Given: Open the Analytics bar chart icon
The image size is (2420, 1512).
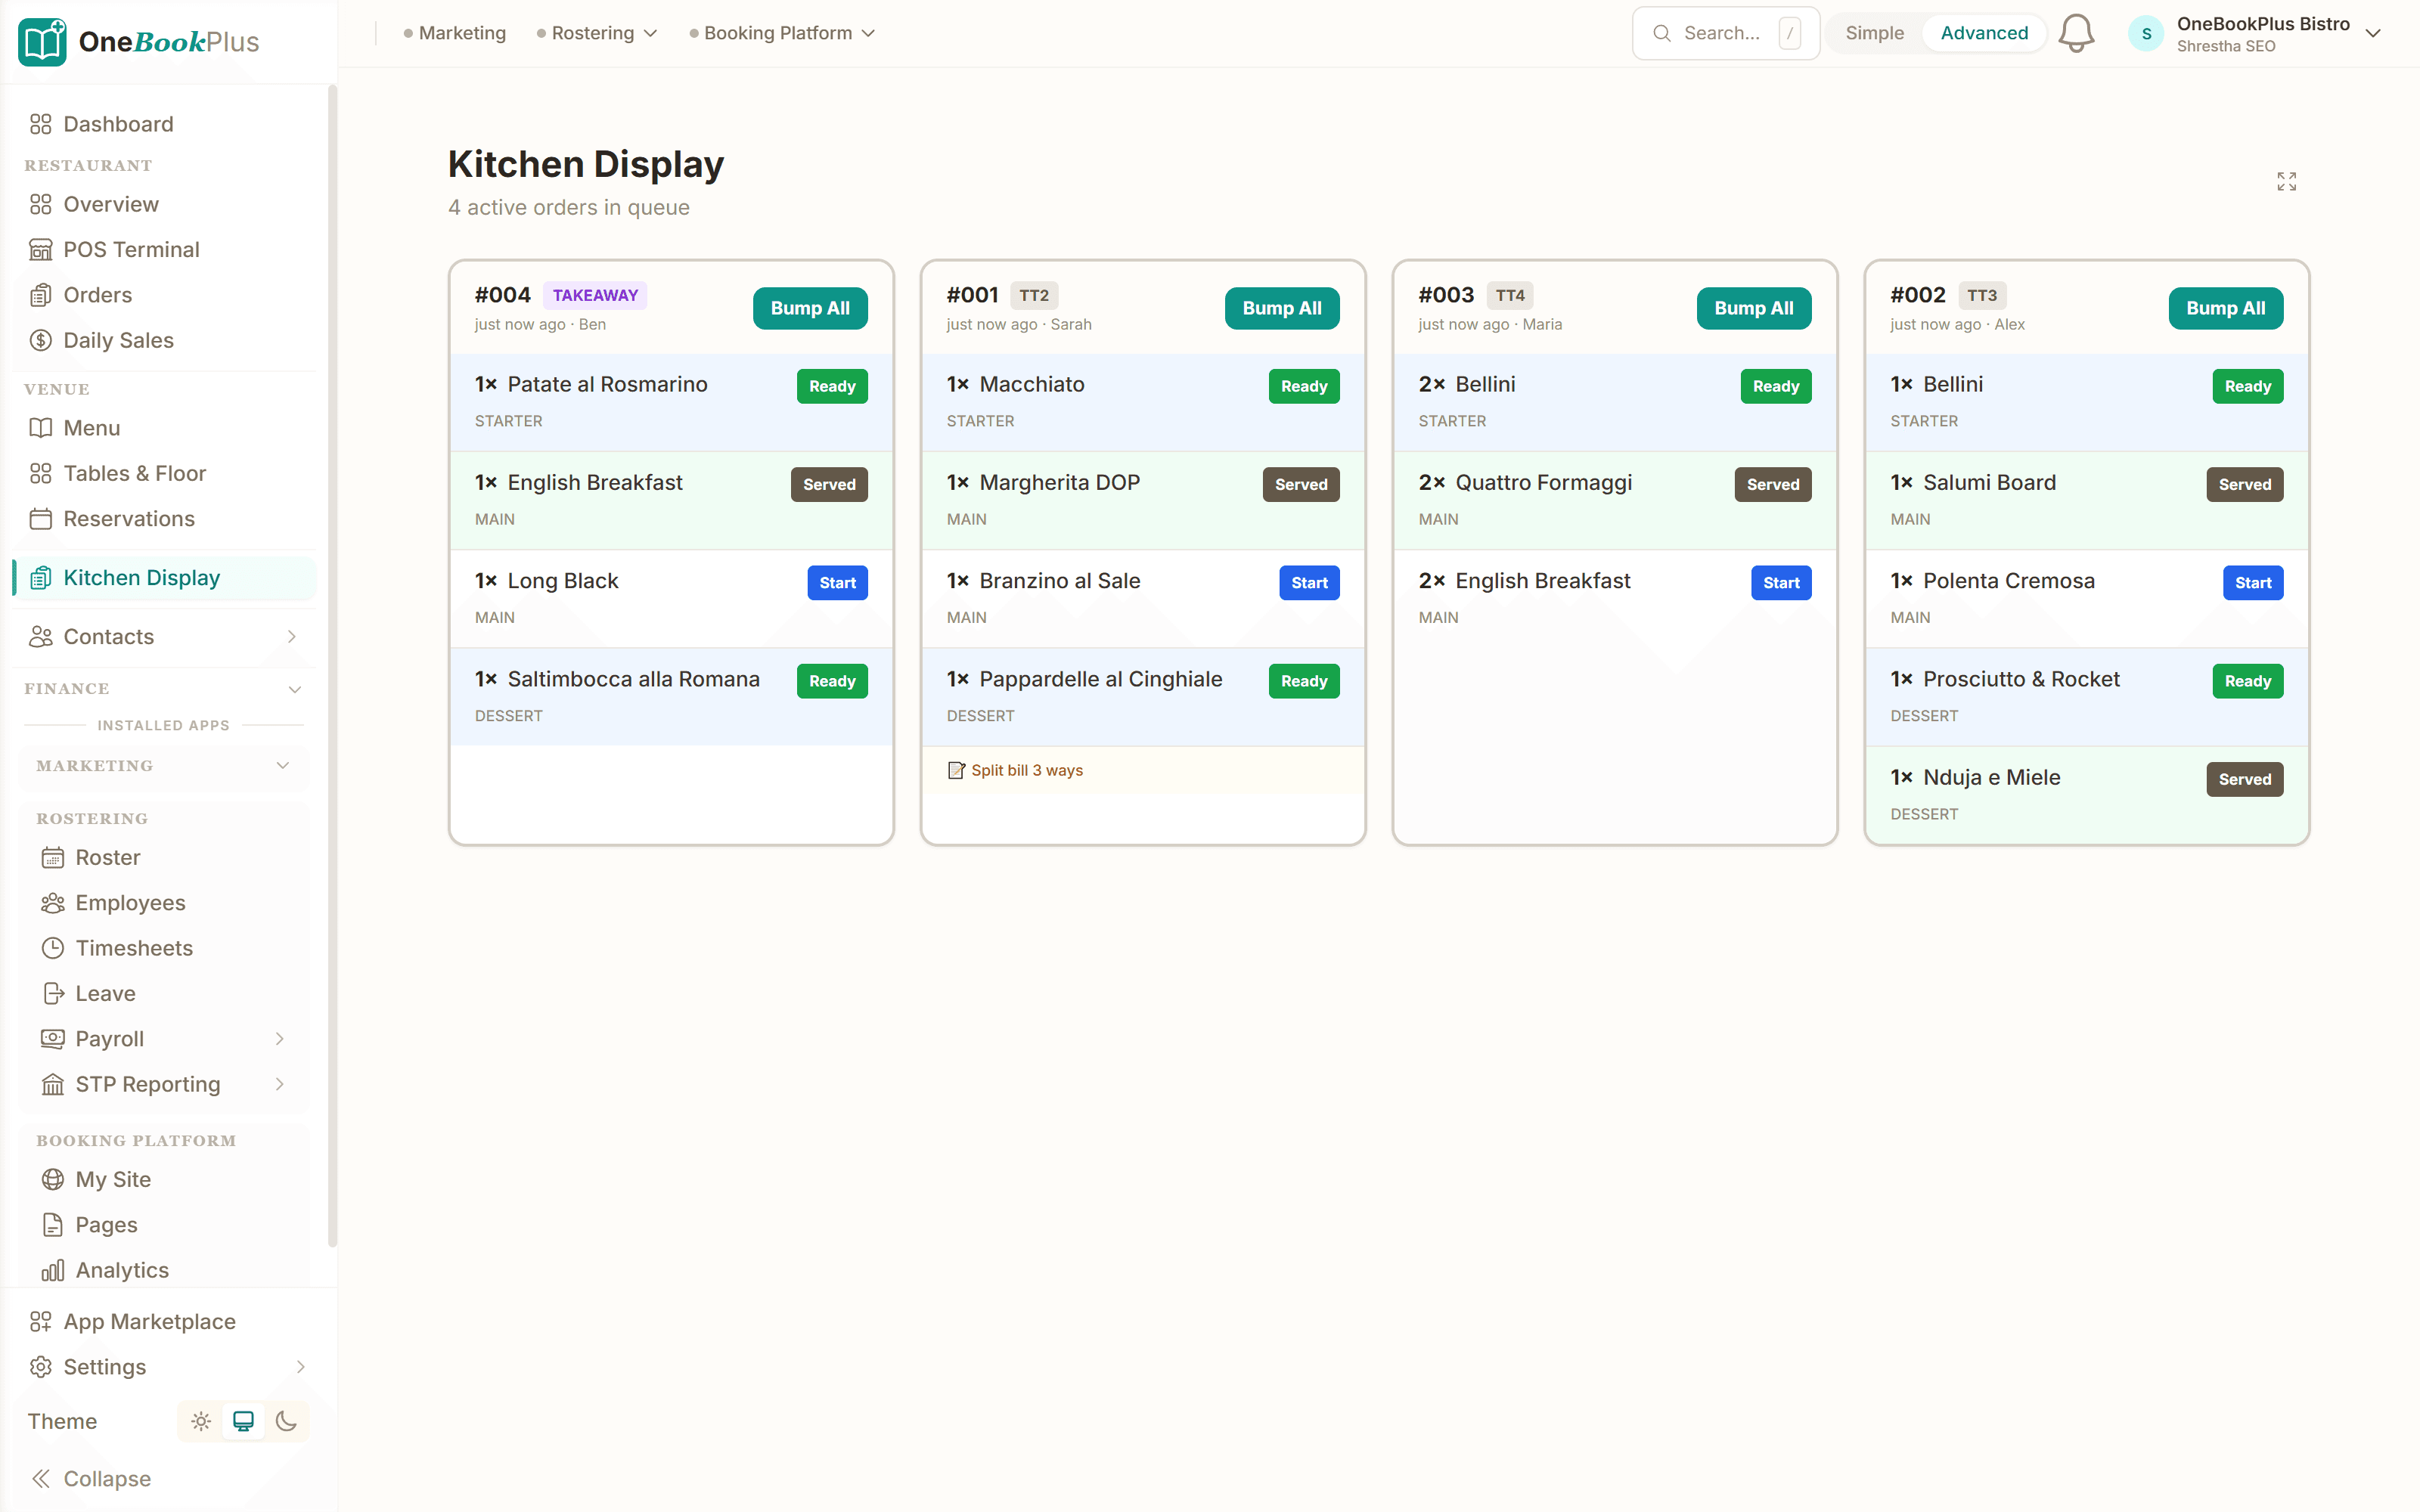Looking at the screenshot, I should pyautogui.click(x=52, y=1269).
